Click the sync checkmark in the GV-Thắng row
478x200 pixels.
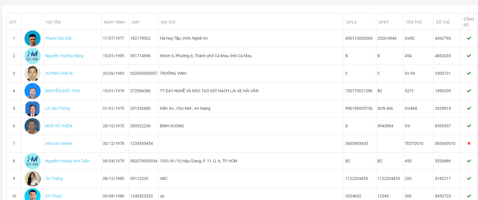click(469, 178)
